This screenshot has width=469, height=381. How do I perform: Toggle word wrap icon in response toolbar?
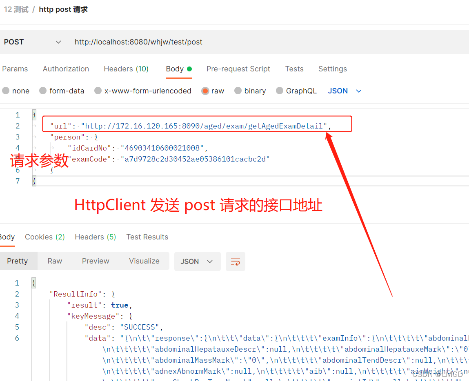[236, 261]
